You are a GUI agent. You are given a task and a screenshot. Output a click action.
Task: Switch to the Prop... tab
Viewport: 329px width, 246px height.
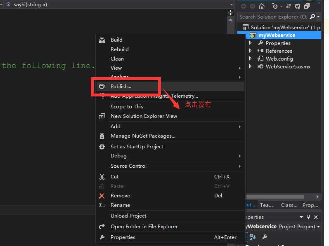pyautogui.click(x=310, y=205)
